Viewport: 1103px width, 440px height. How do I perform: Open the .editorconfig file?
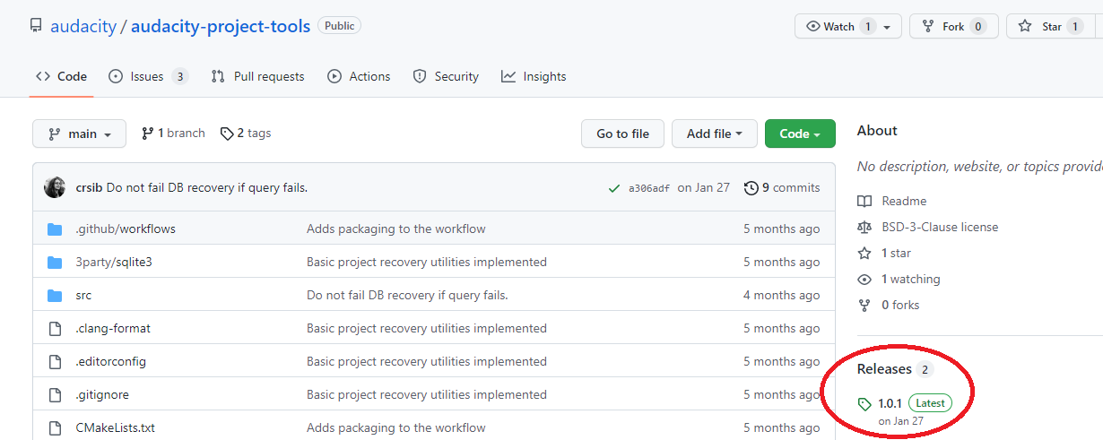point(110,361)
